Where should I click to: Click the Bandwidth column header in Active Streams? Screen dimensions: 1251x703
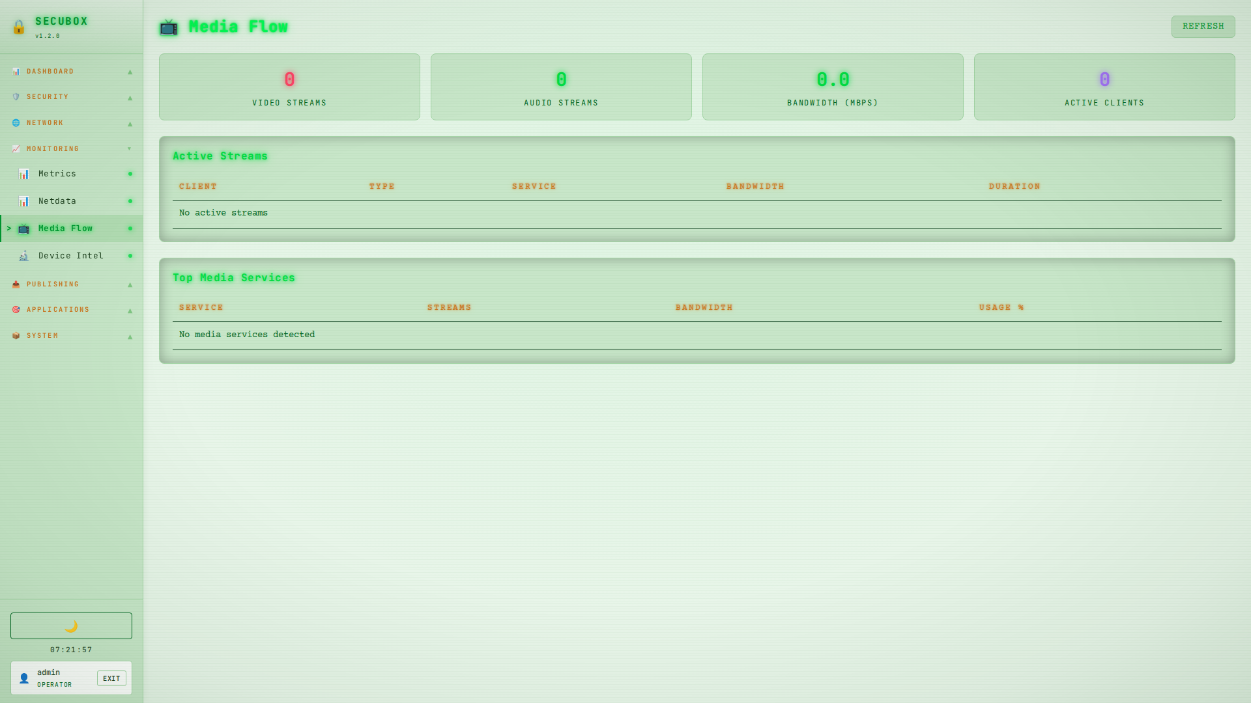(755, 186)
